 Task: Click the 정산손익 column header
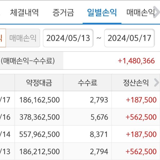point(135,83)
